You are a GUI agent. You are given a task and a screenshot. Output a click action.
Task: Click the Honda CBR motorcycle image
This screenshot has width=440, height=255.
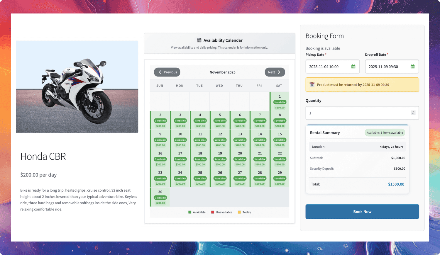pyautogui.click(x=77, y=86)
